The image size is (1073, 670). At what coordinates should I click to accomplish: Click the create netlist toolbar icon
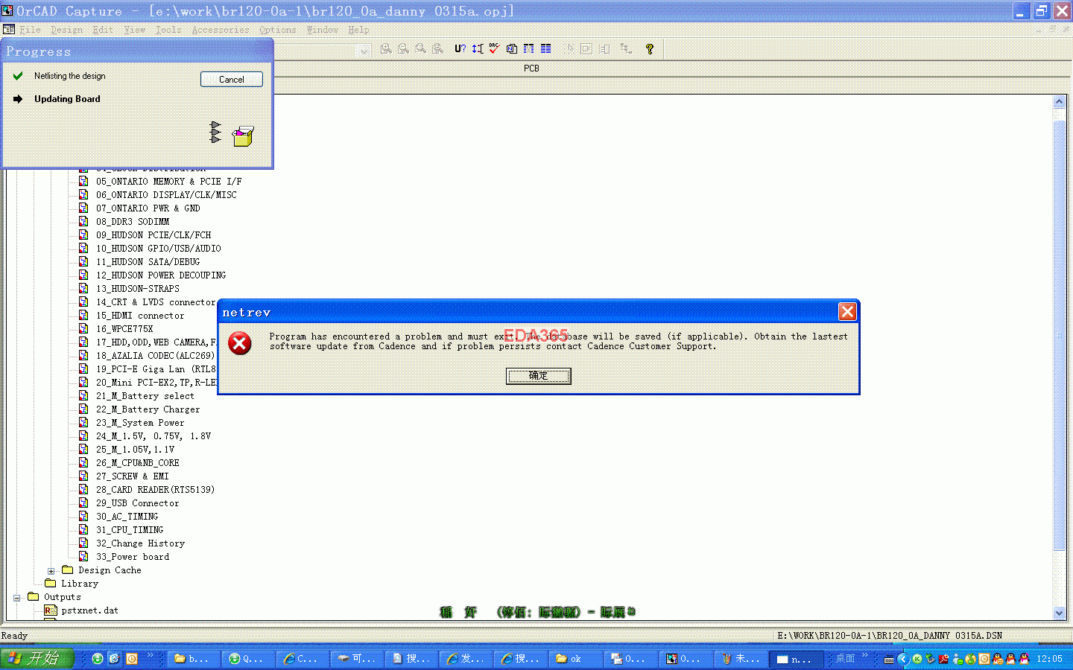click(x=512, y=48)
